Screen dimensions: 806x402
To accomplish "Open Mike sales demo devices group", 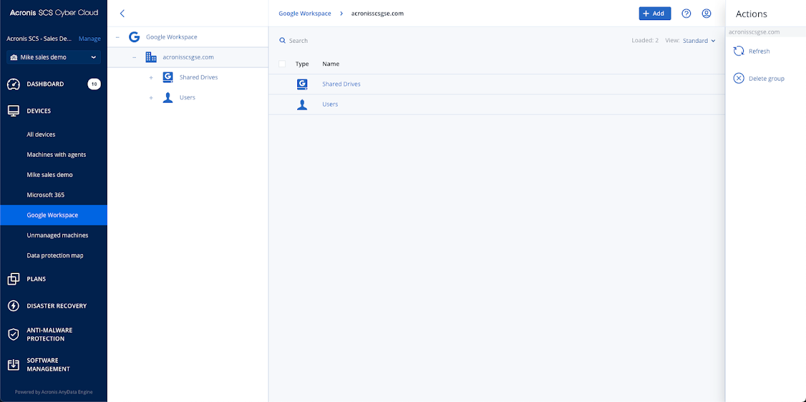I will click(x=50, y=175).
